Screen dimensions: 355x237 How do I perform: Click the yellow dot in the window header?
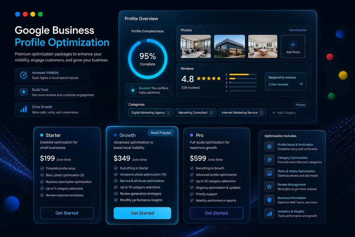[x=33, y=14]
